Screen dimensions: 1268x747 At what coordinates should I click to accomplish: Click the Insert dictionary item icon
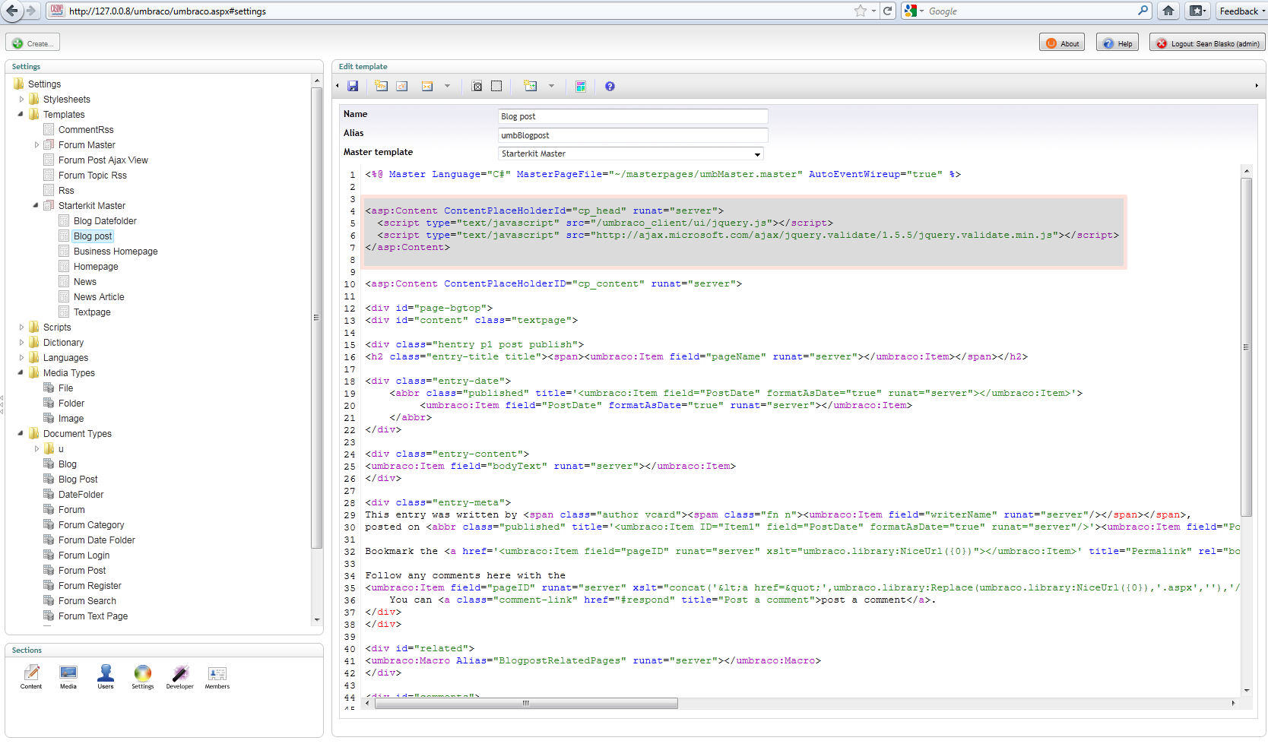(402, 87)
